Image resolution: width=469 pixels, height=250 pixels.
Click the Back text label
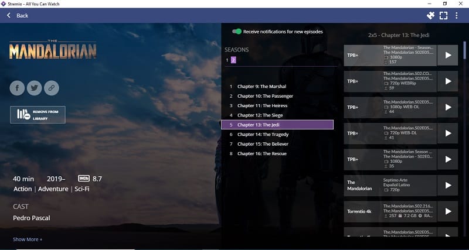point(22,16)
